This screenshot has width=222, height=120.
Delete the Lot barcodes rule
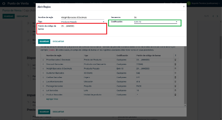coord(175,90)
